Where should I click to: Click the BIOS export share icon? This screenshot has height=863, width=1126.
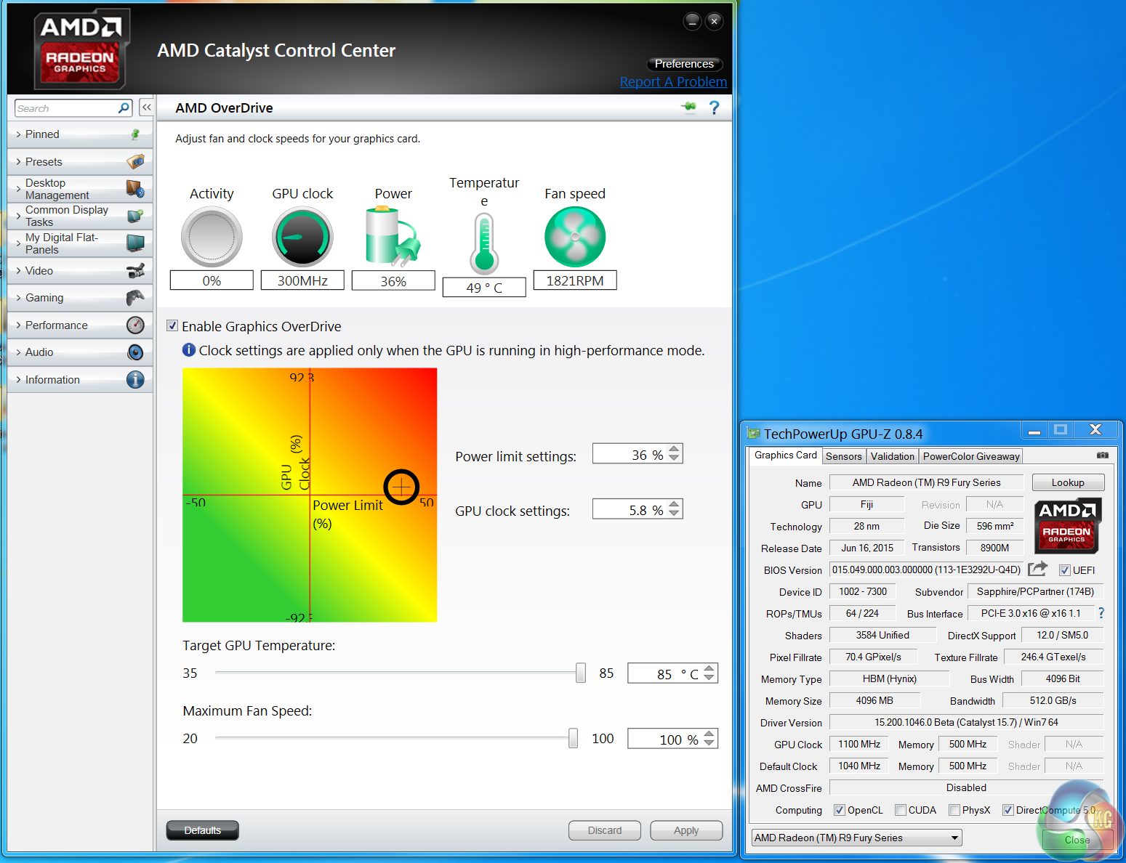pos(1037,569)
